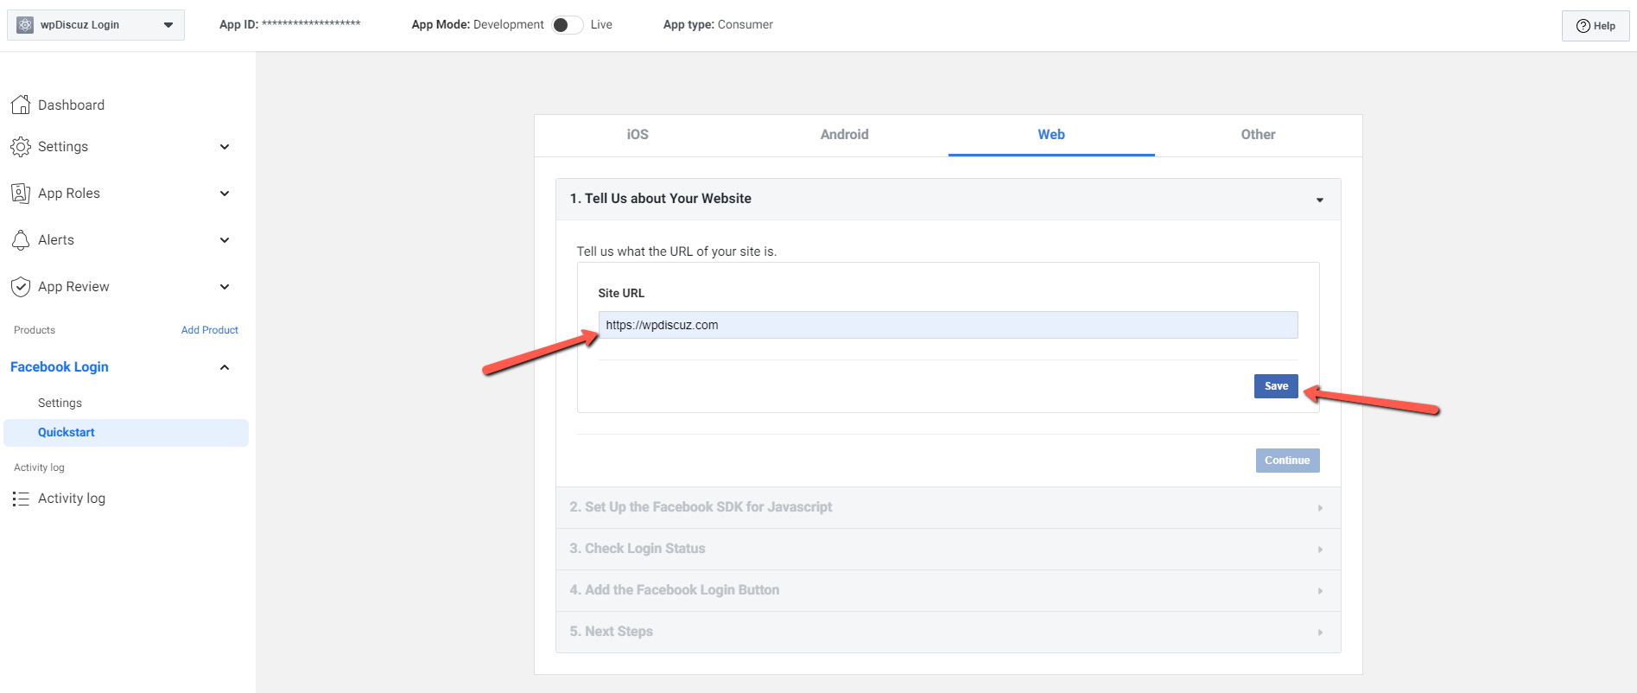This screenshot has height=693, width=1637.
Task: Switch to the Other tab
Action: (1259, 135)
